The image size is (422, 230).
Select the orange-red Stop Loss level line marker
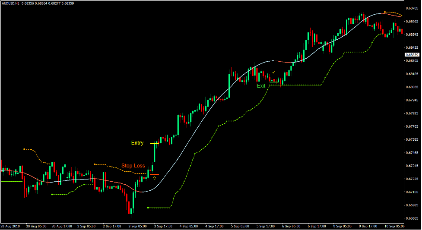pos(154,174)
